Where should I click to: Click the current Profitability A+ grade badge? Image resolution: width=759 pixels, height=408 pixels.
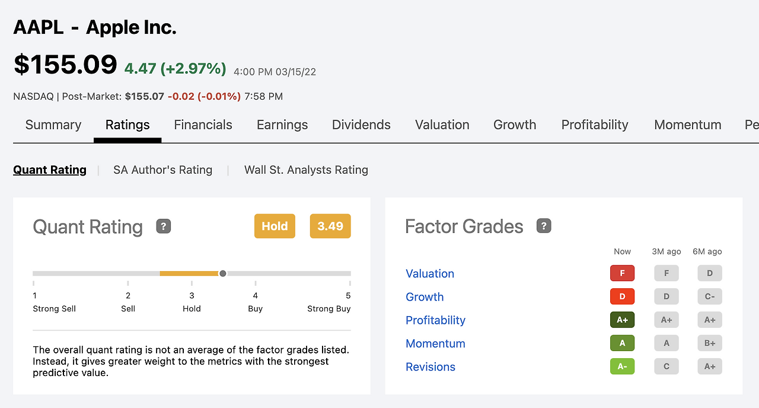click(x=622, y=320)
